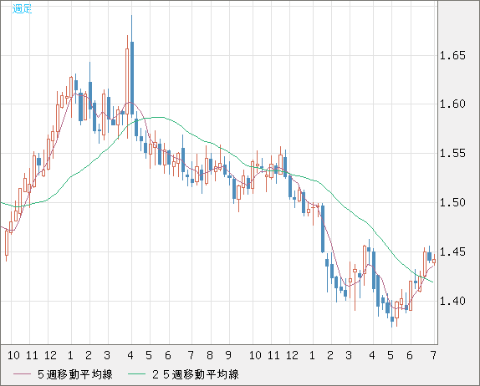Click the month 8 label on time axis
The image size is (480, 386).
tap(210, 355)
